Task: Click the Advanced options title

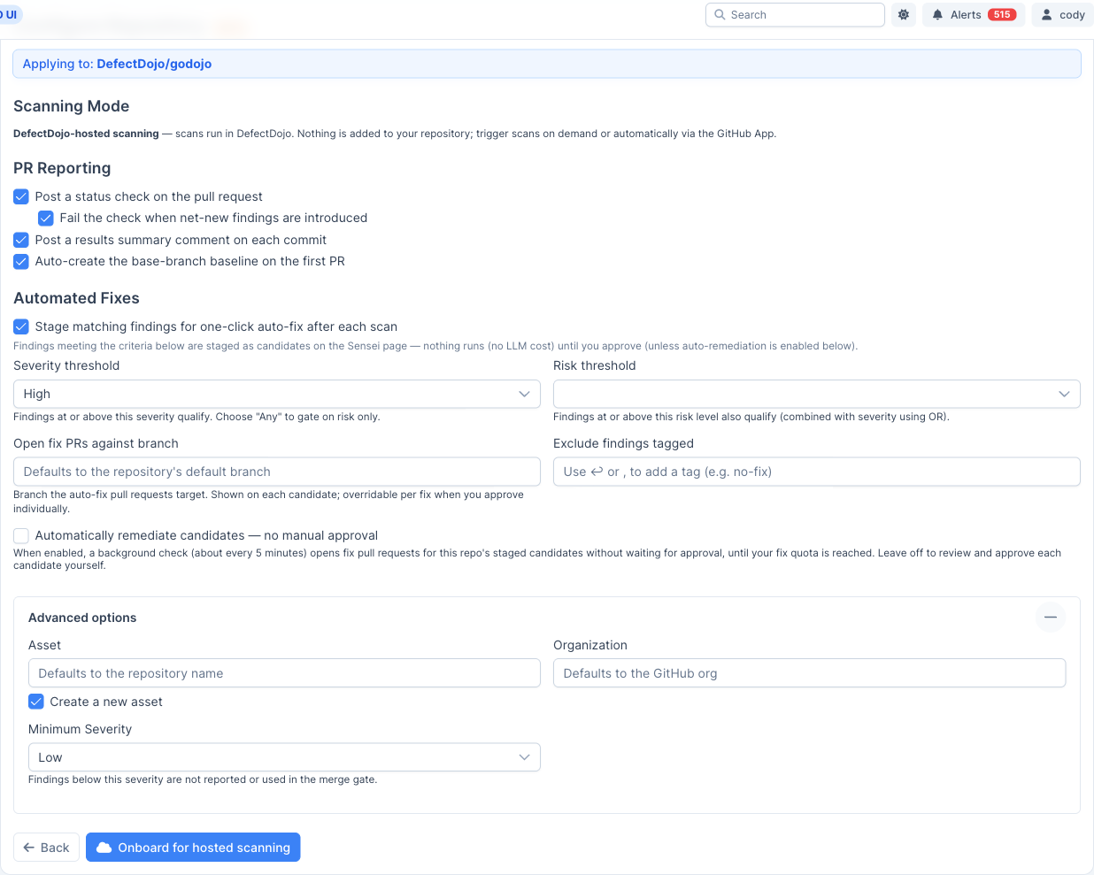Action: tap(82, 618)
